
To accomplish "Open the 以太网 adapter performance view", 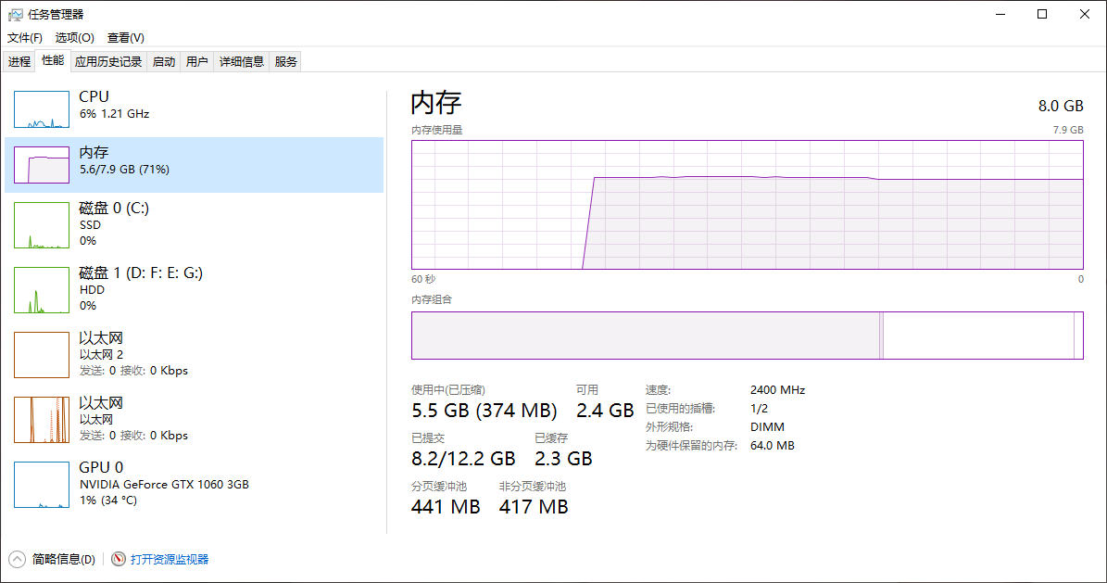I will tap(139, 419).
